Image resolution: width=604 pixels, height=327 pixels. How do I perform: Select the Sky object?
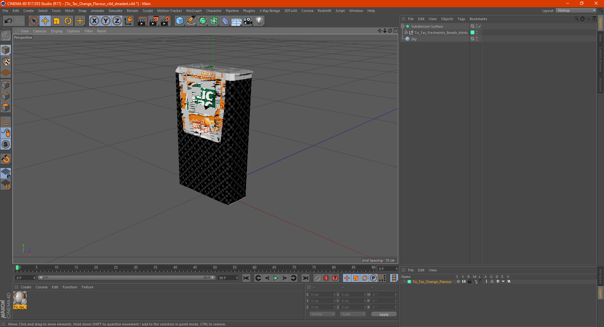pos(414,39)
